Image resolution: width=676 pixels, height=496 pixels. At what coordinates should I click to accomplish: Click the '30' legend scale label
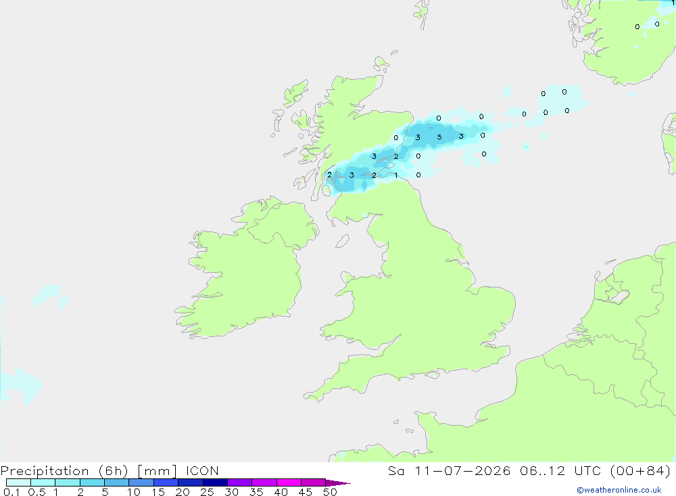pyautogui.click(x=232, y=492)
